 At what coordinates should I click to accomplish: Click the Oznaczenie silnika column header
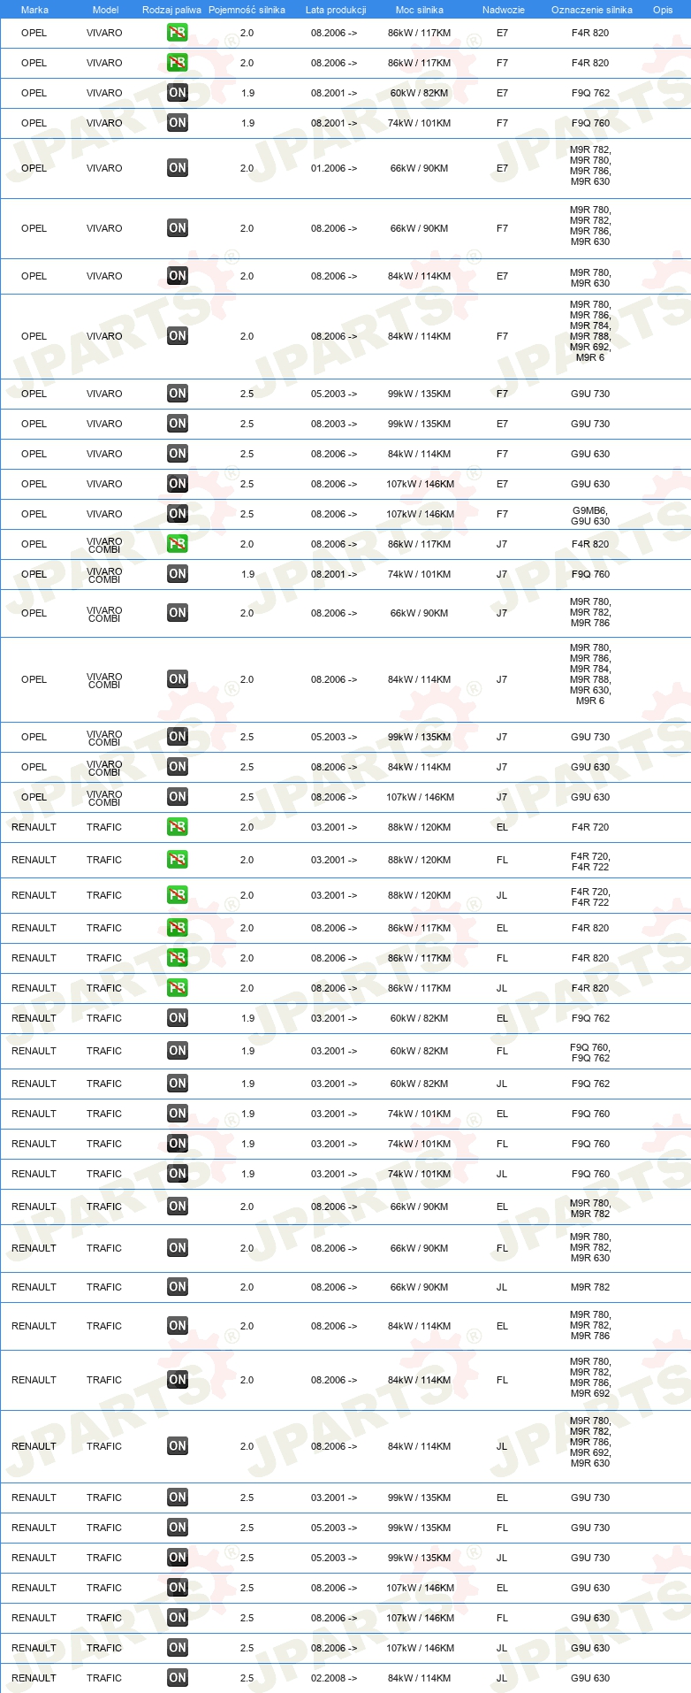[592, 10]
